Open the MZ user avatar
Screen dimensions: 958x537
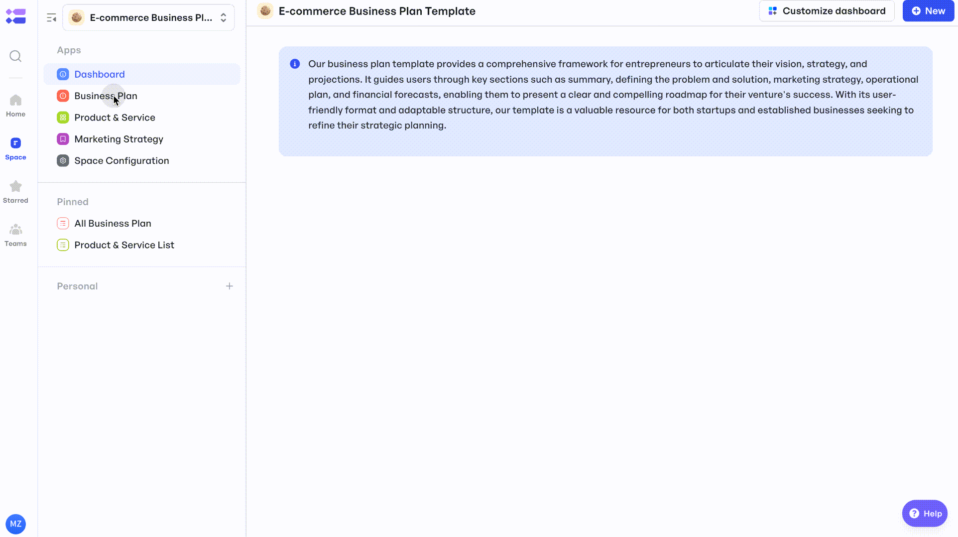pos(15,524)
